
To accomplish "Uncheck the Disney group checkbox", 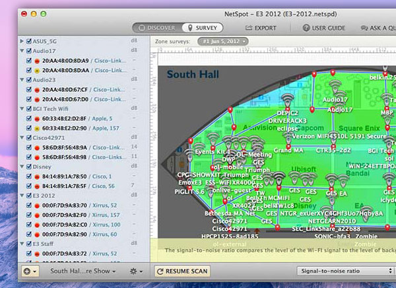I will (x=29, y=166).
